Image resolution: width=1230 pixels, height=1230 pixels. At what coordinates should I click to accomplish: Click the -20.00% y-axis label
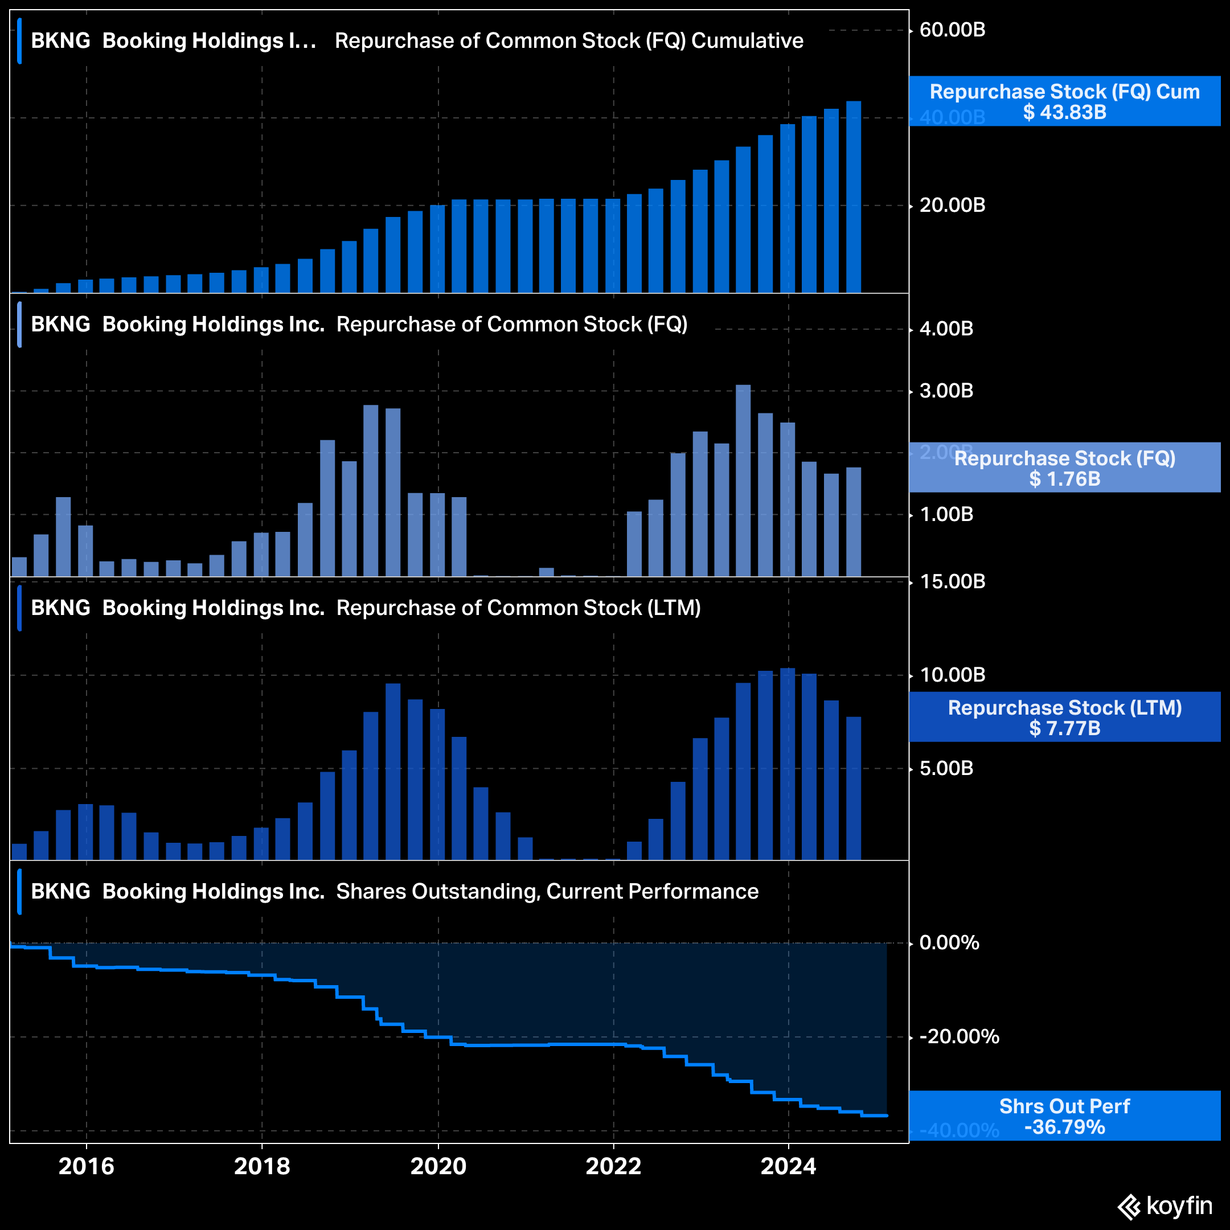point(959,1036)
